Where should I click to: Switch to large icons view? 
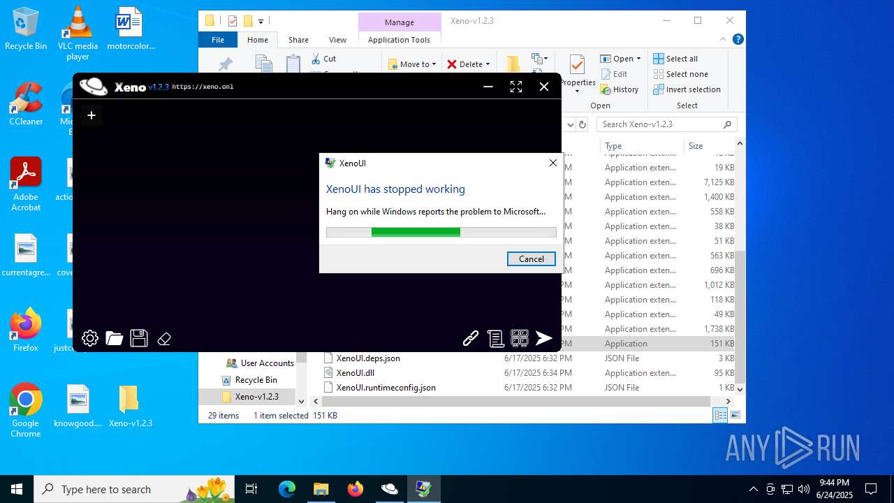(735, 416)
